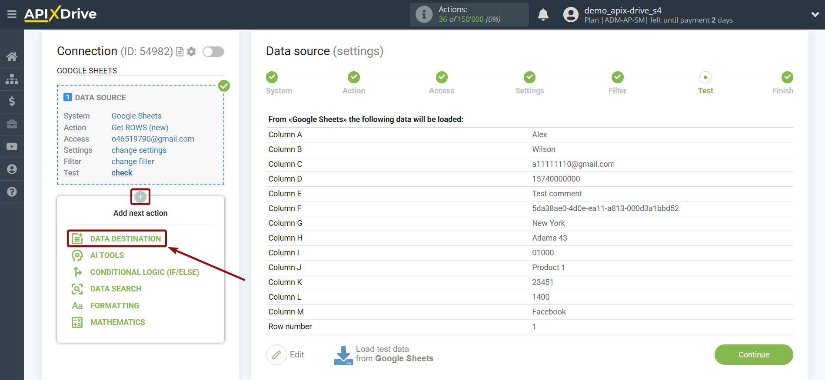
Task: Open the help question mark icon
Action: coord(12,192)
